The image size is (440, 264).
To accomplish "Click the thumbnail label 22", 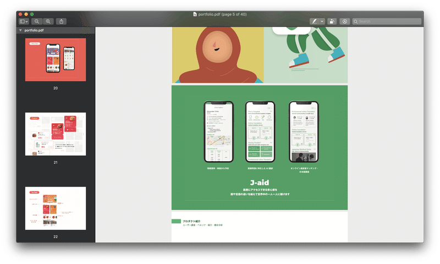I will (x=56, y=237).
